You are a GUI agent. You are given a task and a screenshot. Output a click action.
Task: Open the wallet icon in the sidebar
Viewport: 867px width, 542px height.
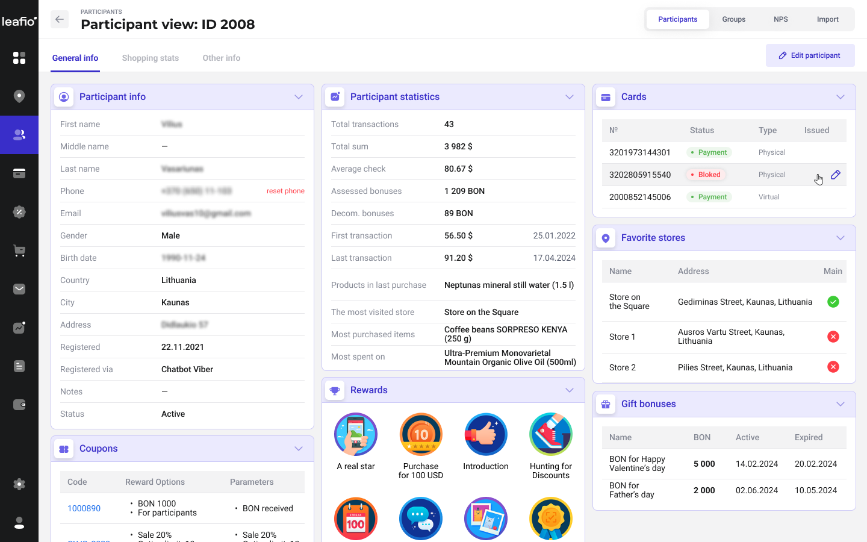point(19,405)
